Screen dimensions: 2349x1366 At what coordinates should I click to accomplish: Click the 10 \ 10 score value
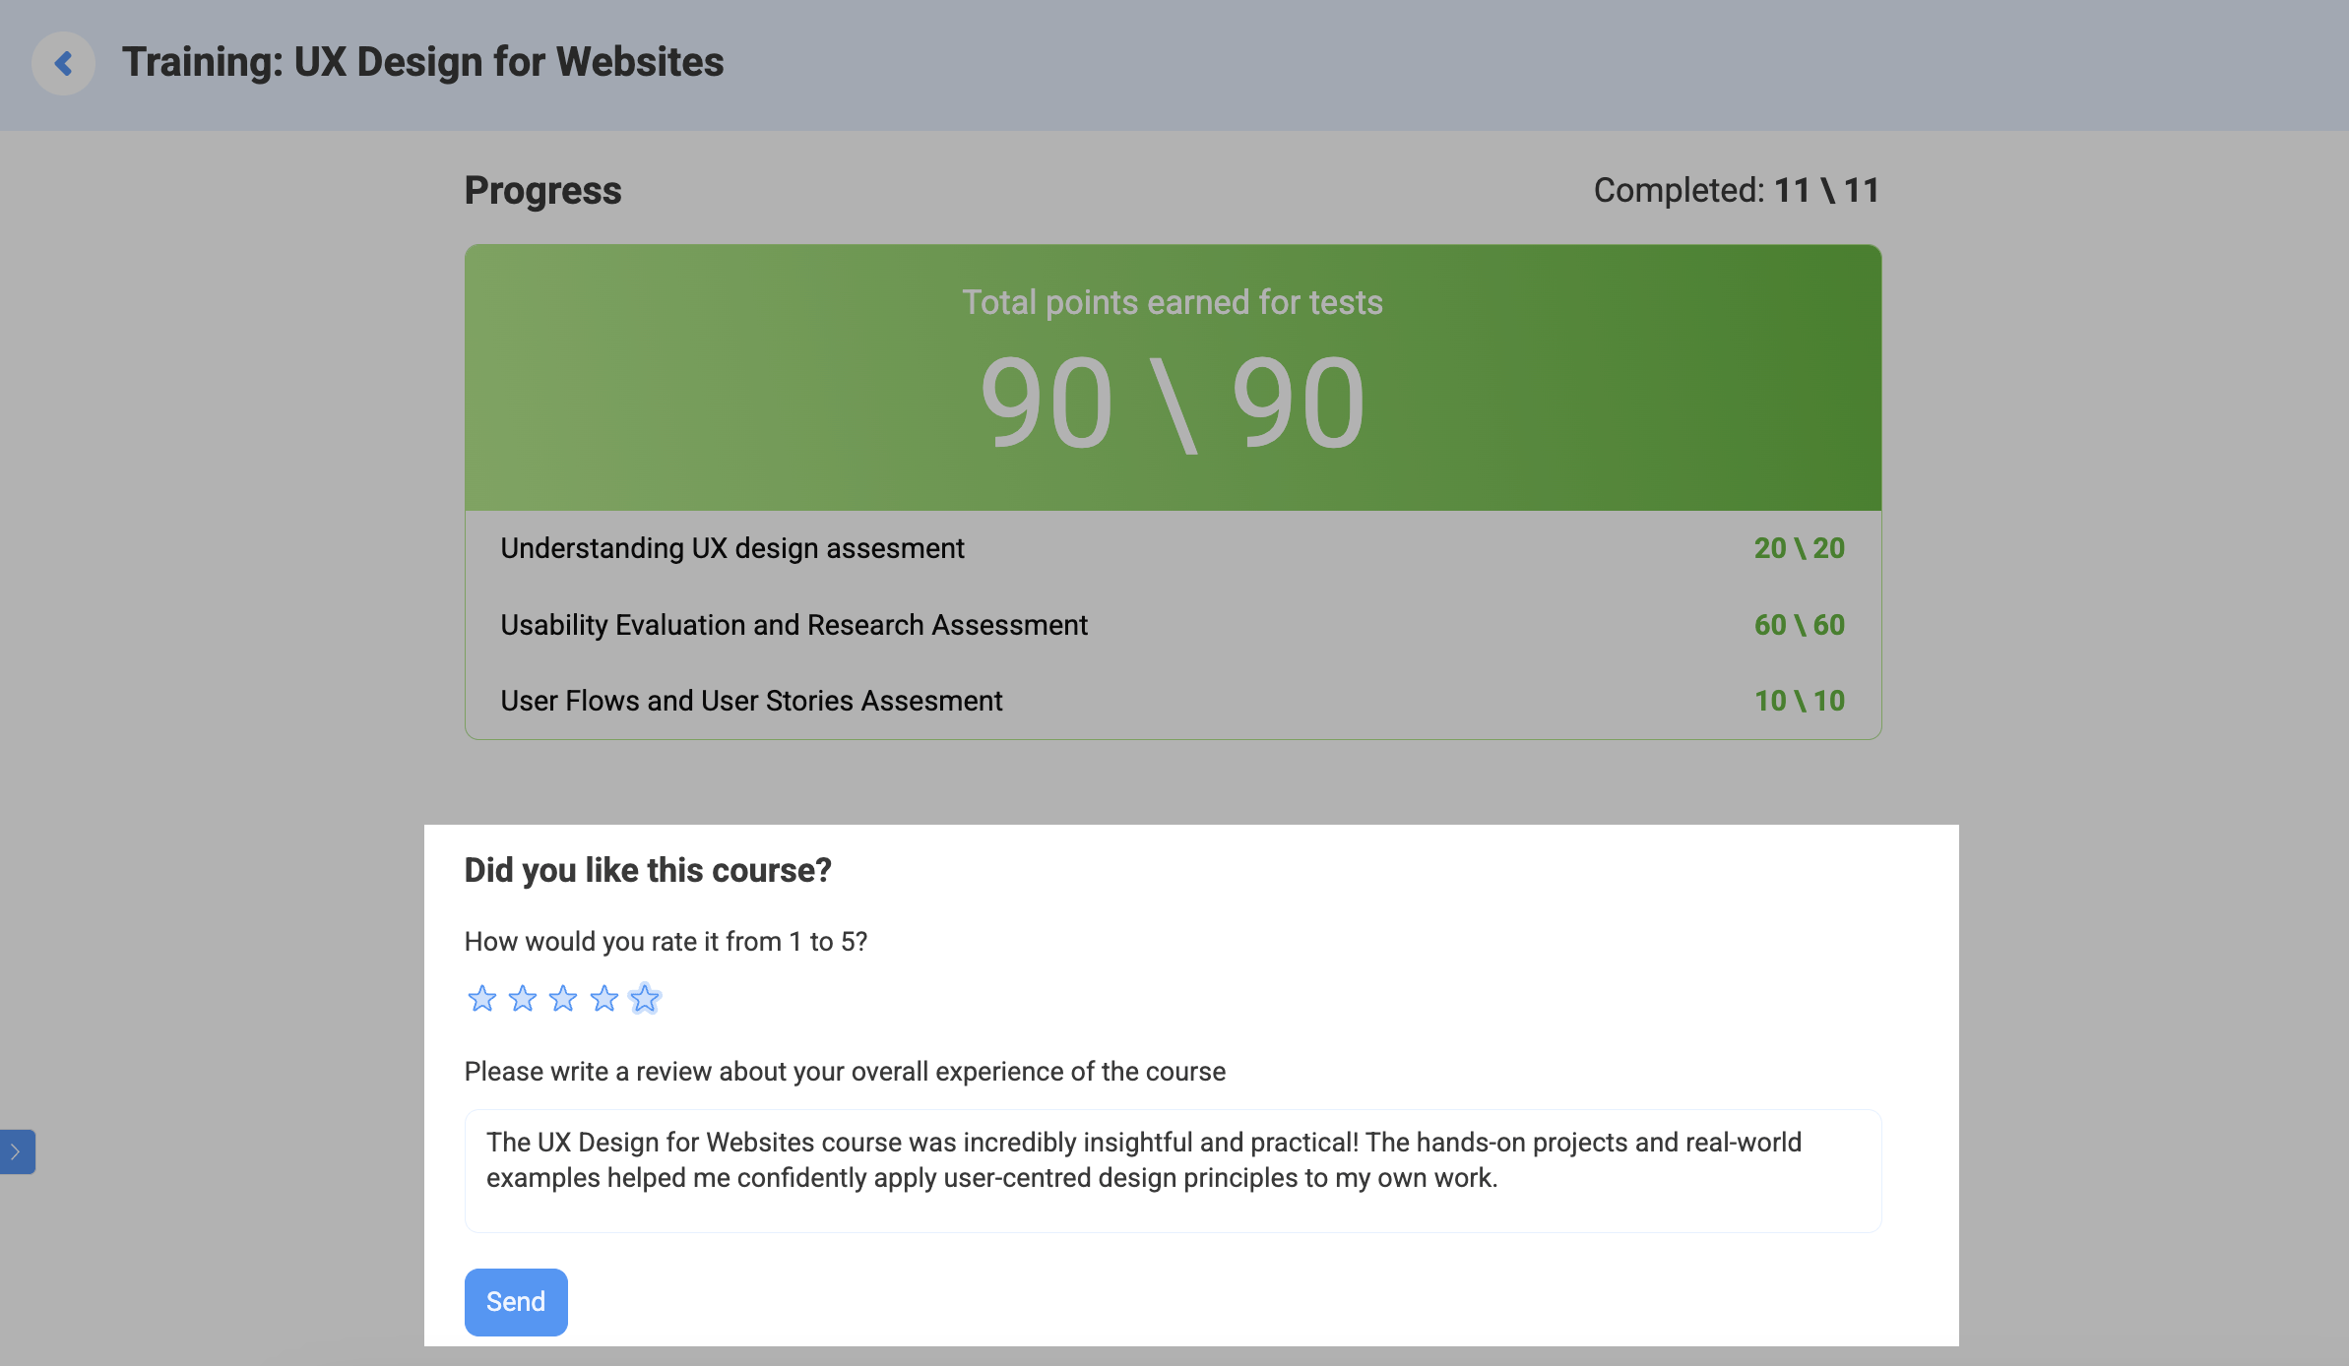(x=1799, y=701)
